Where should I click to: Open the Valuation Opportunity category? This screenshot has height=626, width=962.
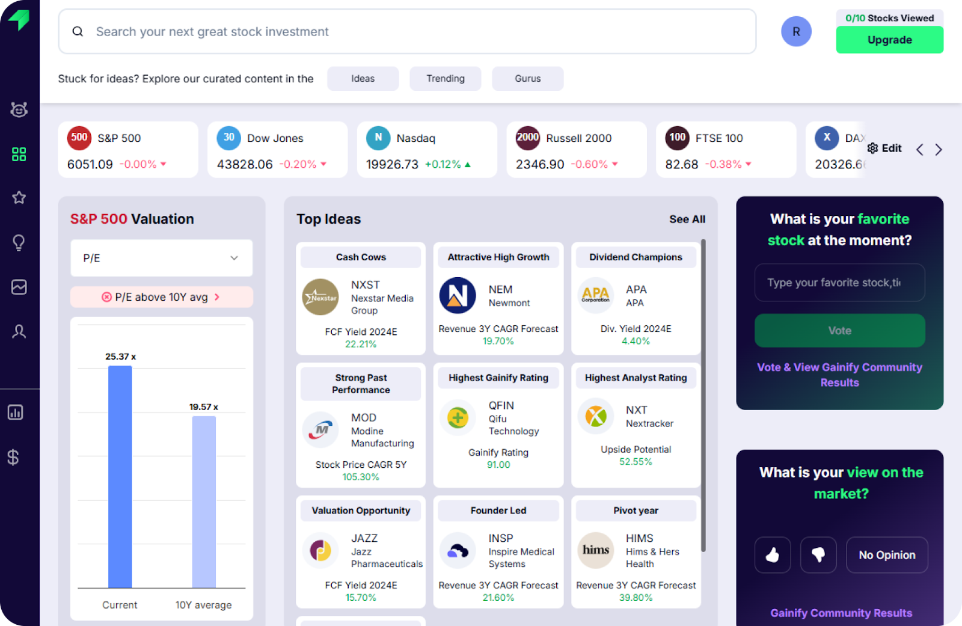(x=361, y=511)
